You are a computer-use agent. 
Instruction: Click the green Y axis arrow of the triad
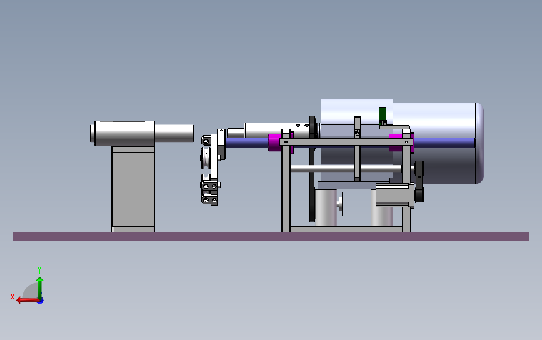pyautogui.click(x=40, y=287)
